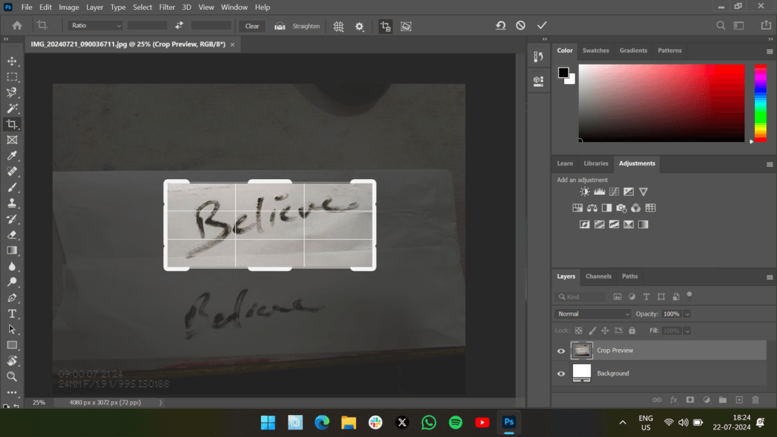Toggle Content-Aware crop option
This screenshot has height=437, width=777.
point(406,27)
